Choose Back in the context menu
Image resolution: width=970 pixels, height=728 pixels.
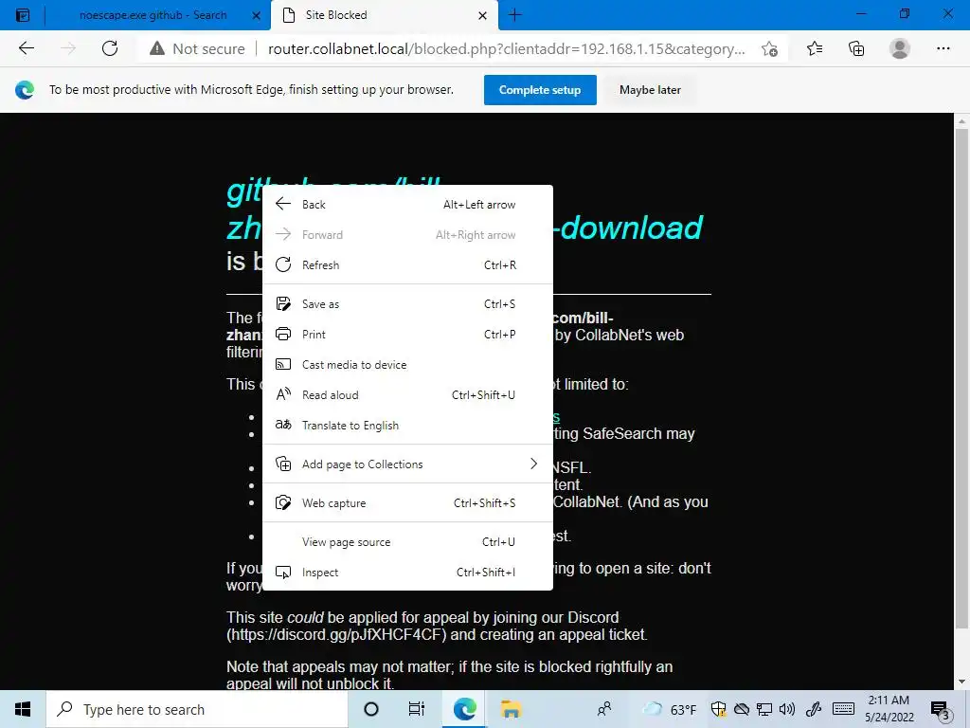click(x=407, y=205)
